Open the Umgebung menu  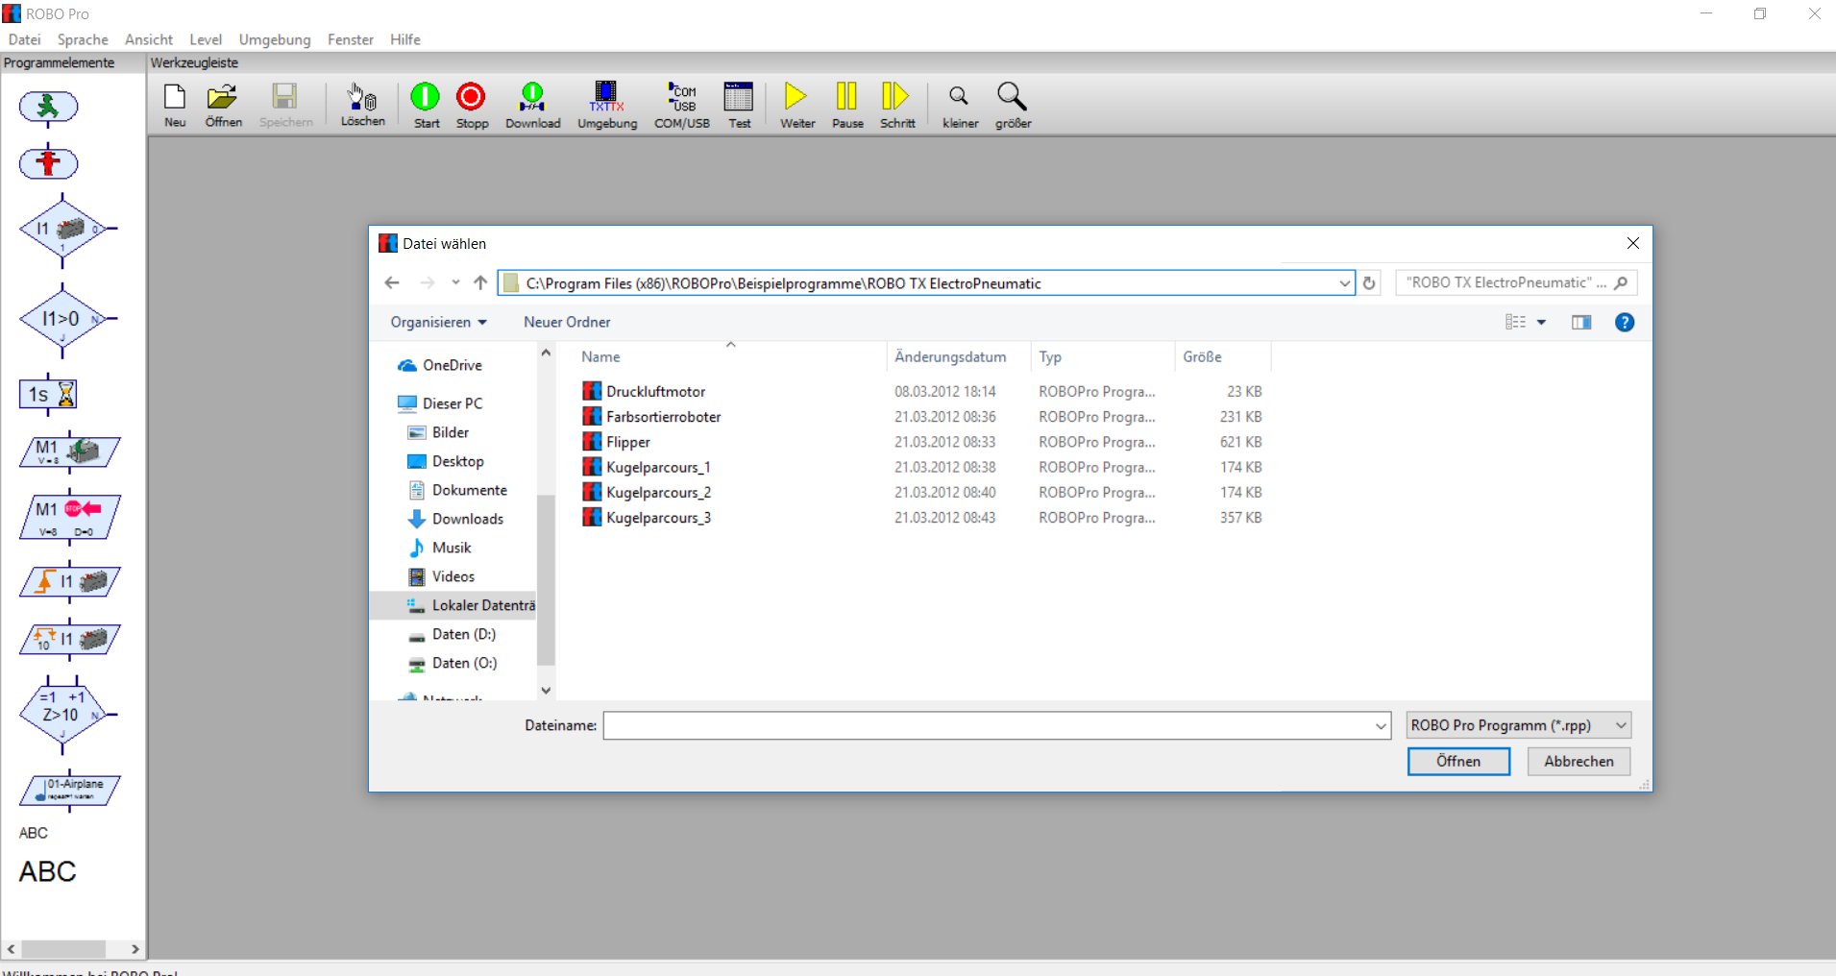coord(275,39)
